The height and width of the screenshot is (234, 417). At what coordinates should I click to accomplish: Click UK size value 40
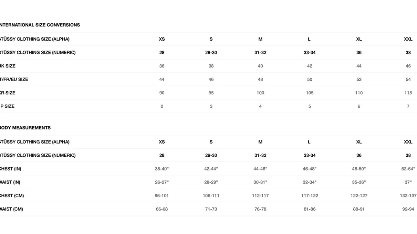point(260,66)
